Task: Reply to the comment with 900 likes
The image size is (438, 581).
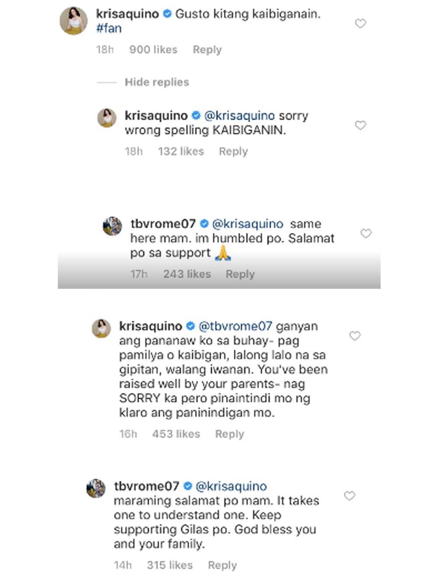Action: click(x=207, y=50)
